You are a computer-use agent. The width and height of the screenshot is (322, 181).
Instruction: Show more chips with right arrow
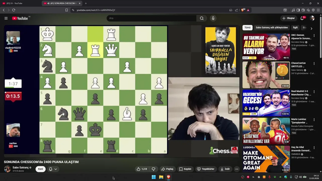click(x=311, y=28)
